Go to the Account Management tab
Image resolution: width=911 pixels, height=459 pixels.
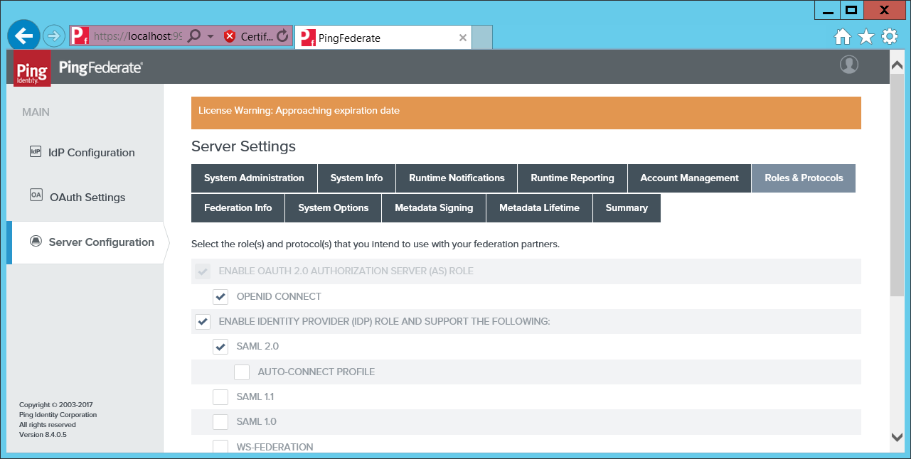click(x=689, y=178)
